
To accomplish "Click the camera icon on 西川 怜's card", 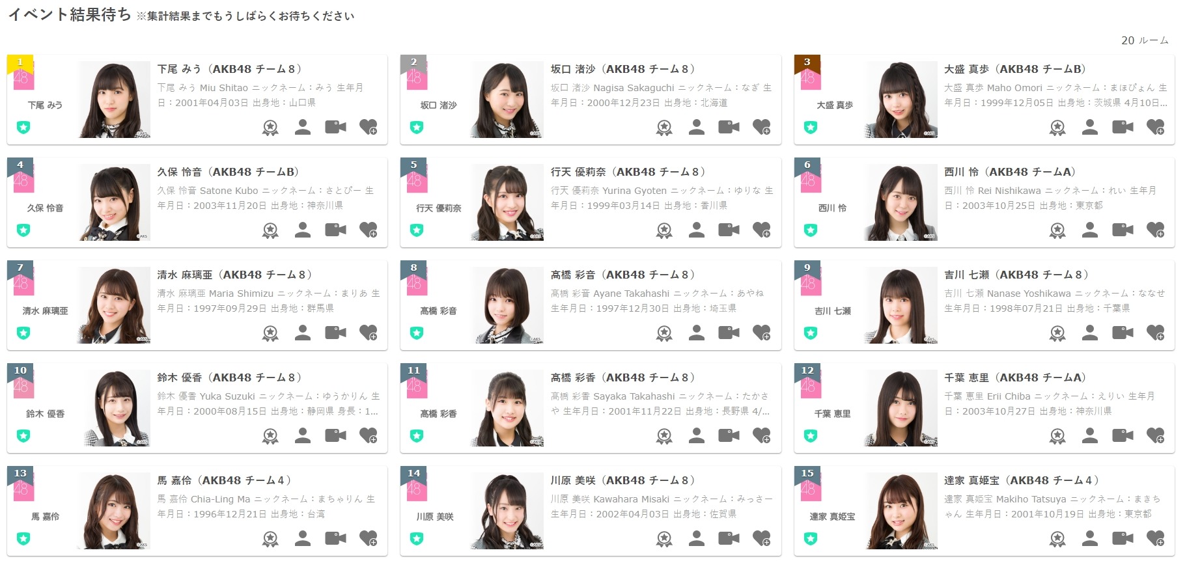I will pos(1123,230).
